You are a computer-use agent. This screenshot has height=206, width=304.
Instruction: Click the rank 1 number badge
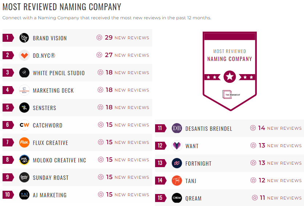point(8,38)
